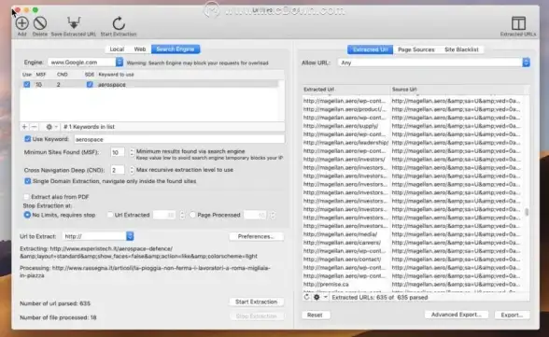
Task: Click the Export... button
Action: pyautogui.click(x=512, y=315)
